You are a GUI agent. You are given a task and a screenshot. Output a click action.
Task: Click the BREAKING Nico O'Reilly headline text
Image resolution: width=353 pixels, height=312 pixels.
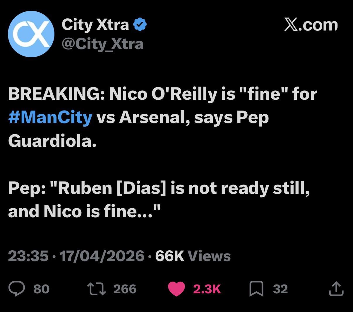(162, 94)
